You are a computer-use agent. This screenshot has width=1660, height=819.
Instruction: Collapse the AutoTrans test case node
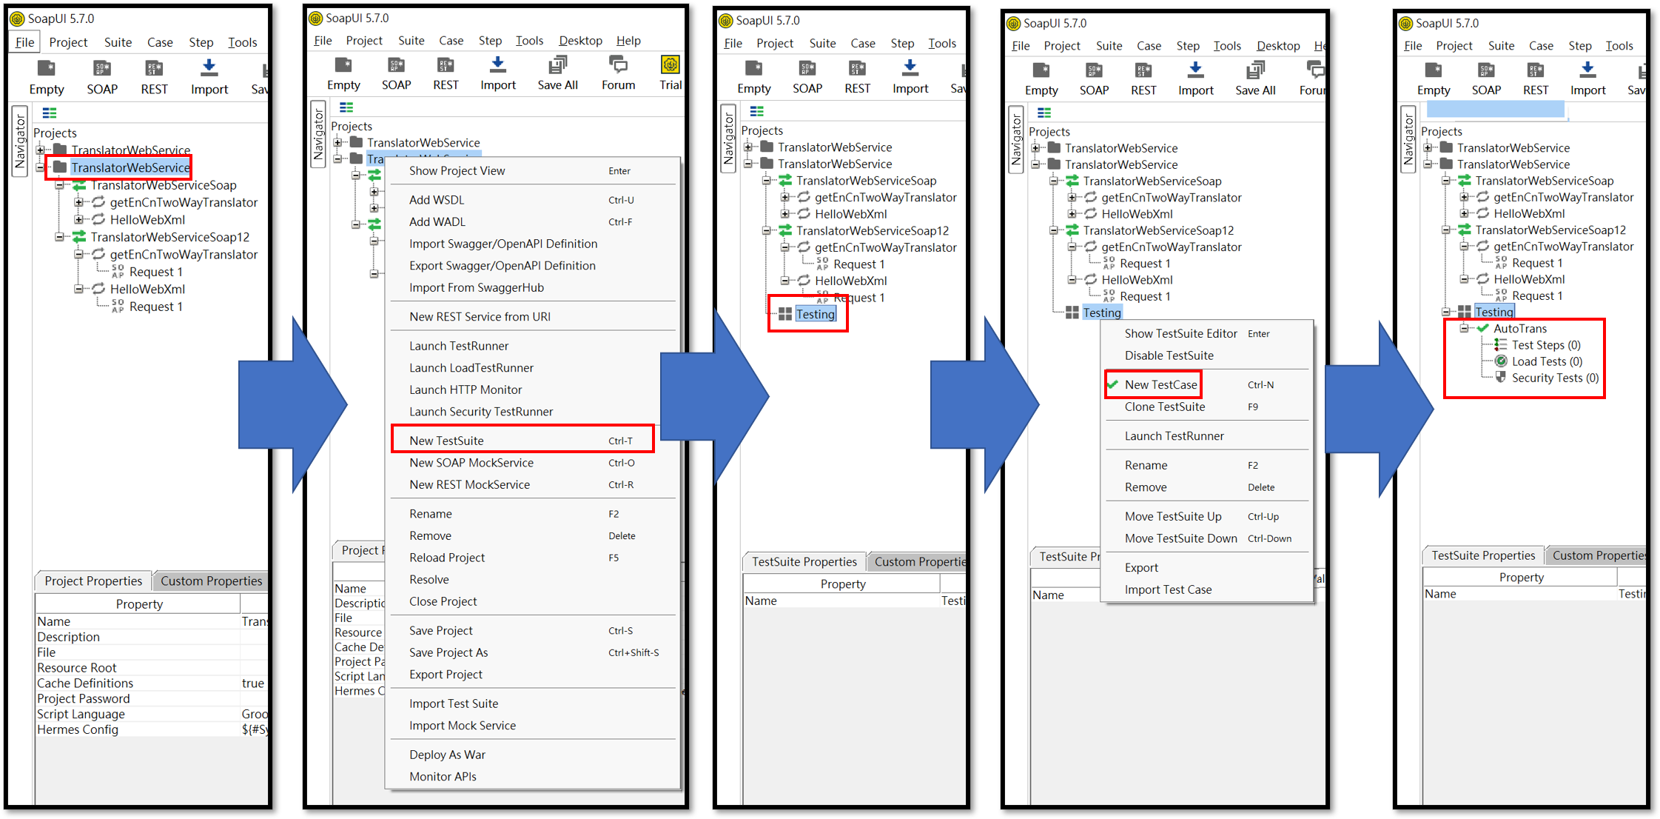(1464, 328)
